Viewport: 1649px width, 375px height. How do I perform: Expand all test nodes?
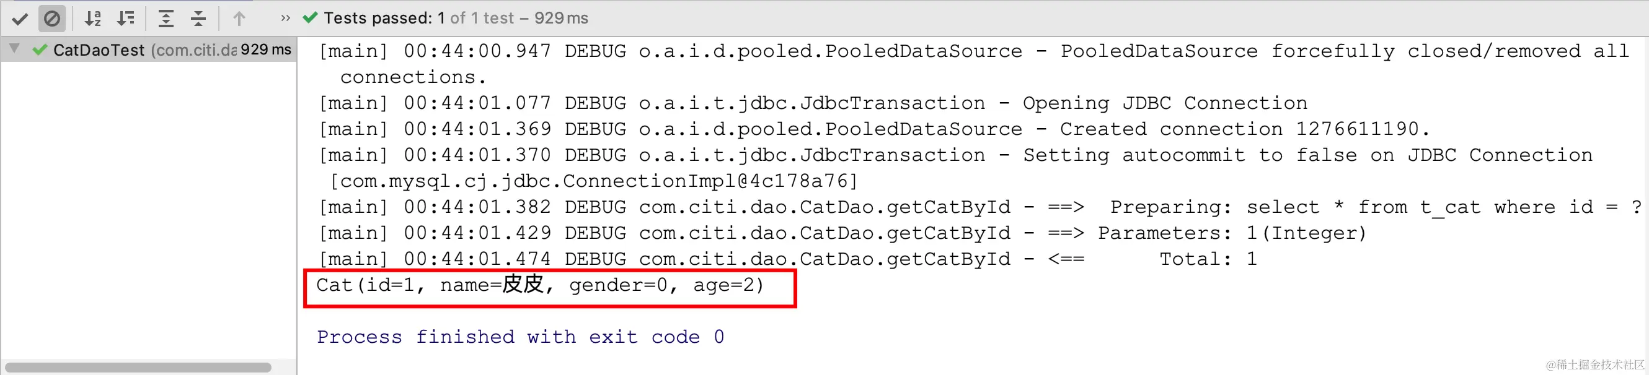166,19
